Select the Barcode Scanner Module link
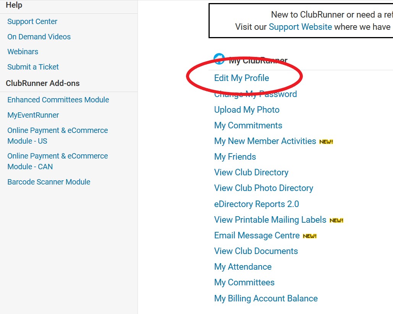 pos(49,182)
